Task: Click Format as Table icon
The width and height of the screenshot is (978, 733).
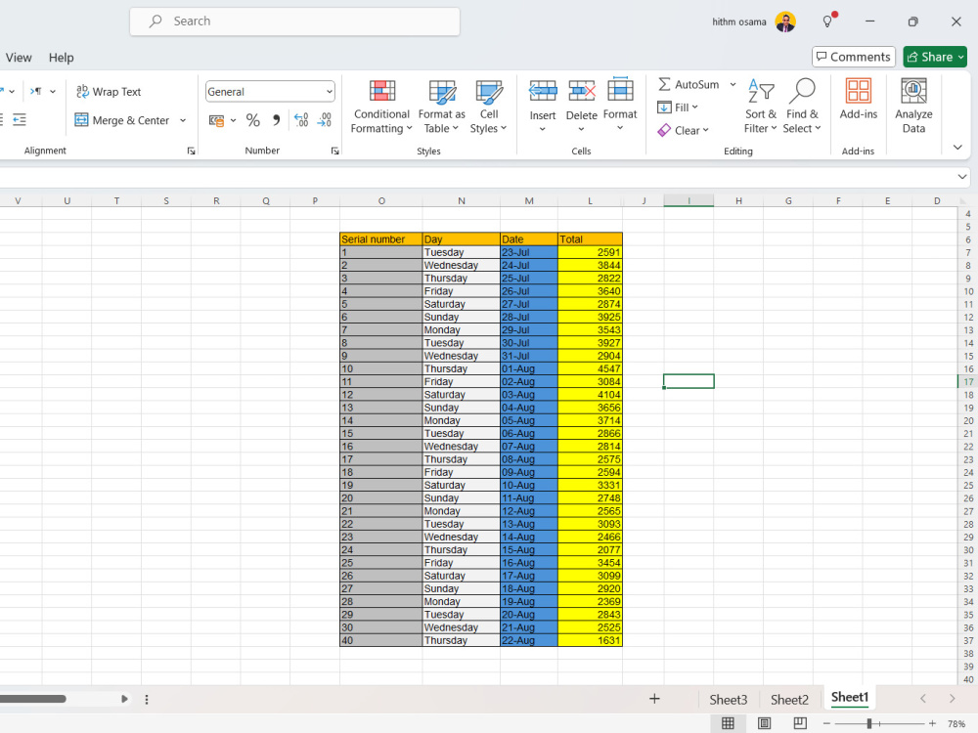Action: (442, 92)
